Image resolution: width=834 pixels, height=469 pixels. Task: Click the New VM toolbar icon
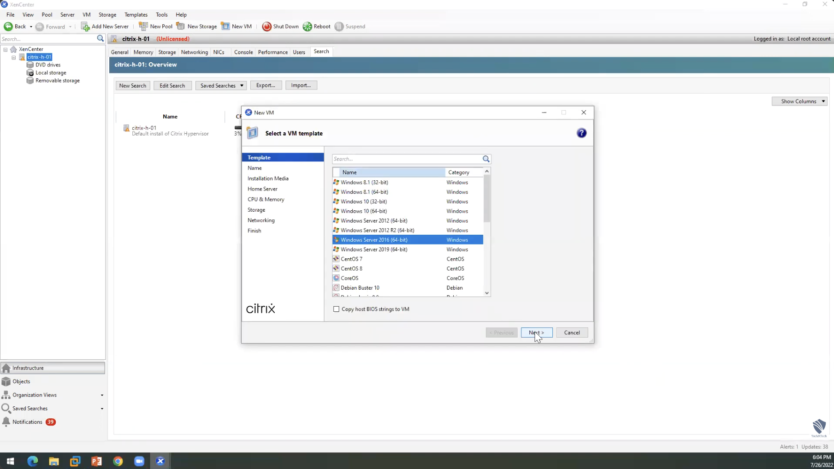pyautogui.click(x=225, y=26)
